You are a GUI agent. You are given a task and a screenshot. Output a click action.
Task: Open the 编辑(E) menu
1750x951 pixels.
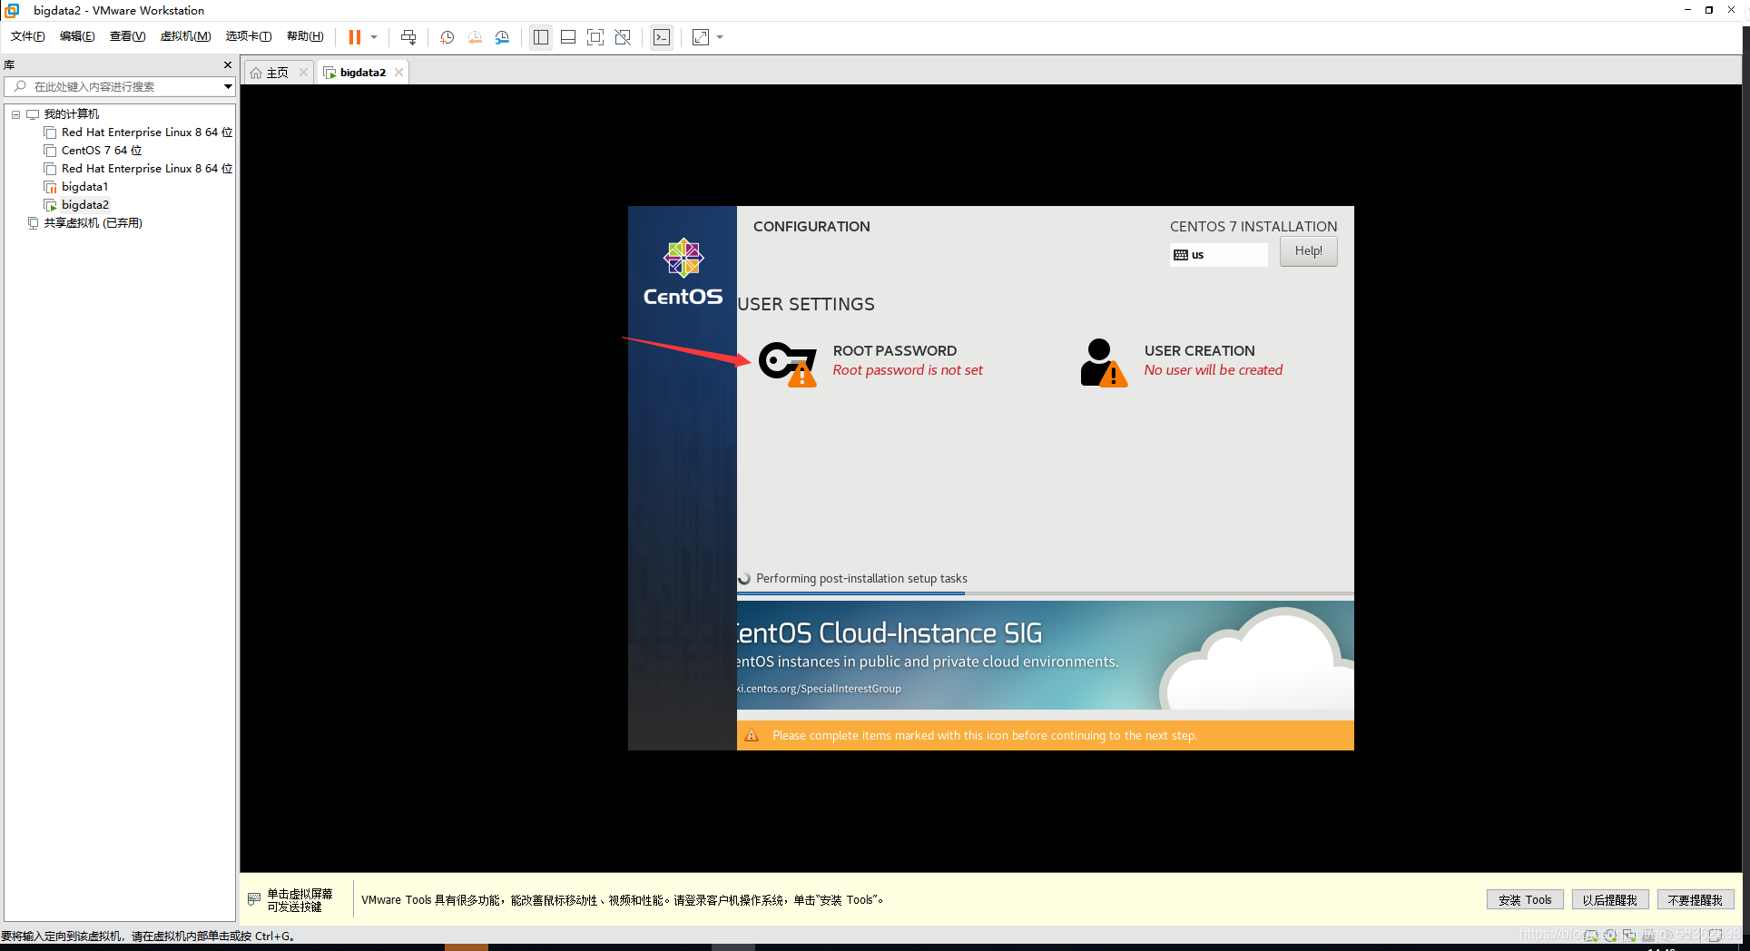click(x=77, y=36)
